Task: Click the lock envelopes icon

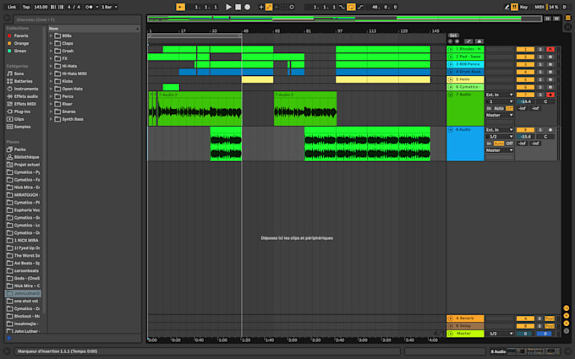Action: [x=479, y=41]
